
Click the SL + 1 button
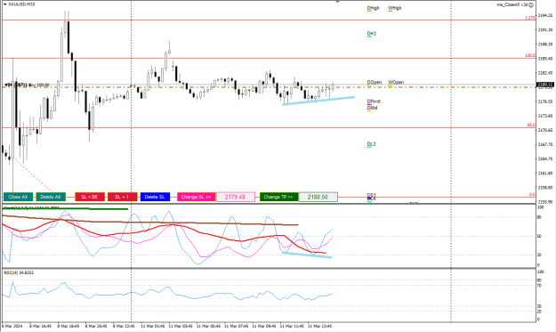123,197
